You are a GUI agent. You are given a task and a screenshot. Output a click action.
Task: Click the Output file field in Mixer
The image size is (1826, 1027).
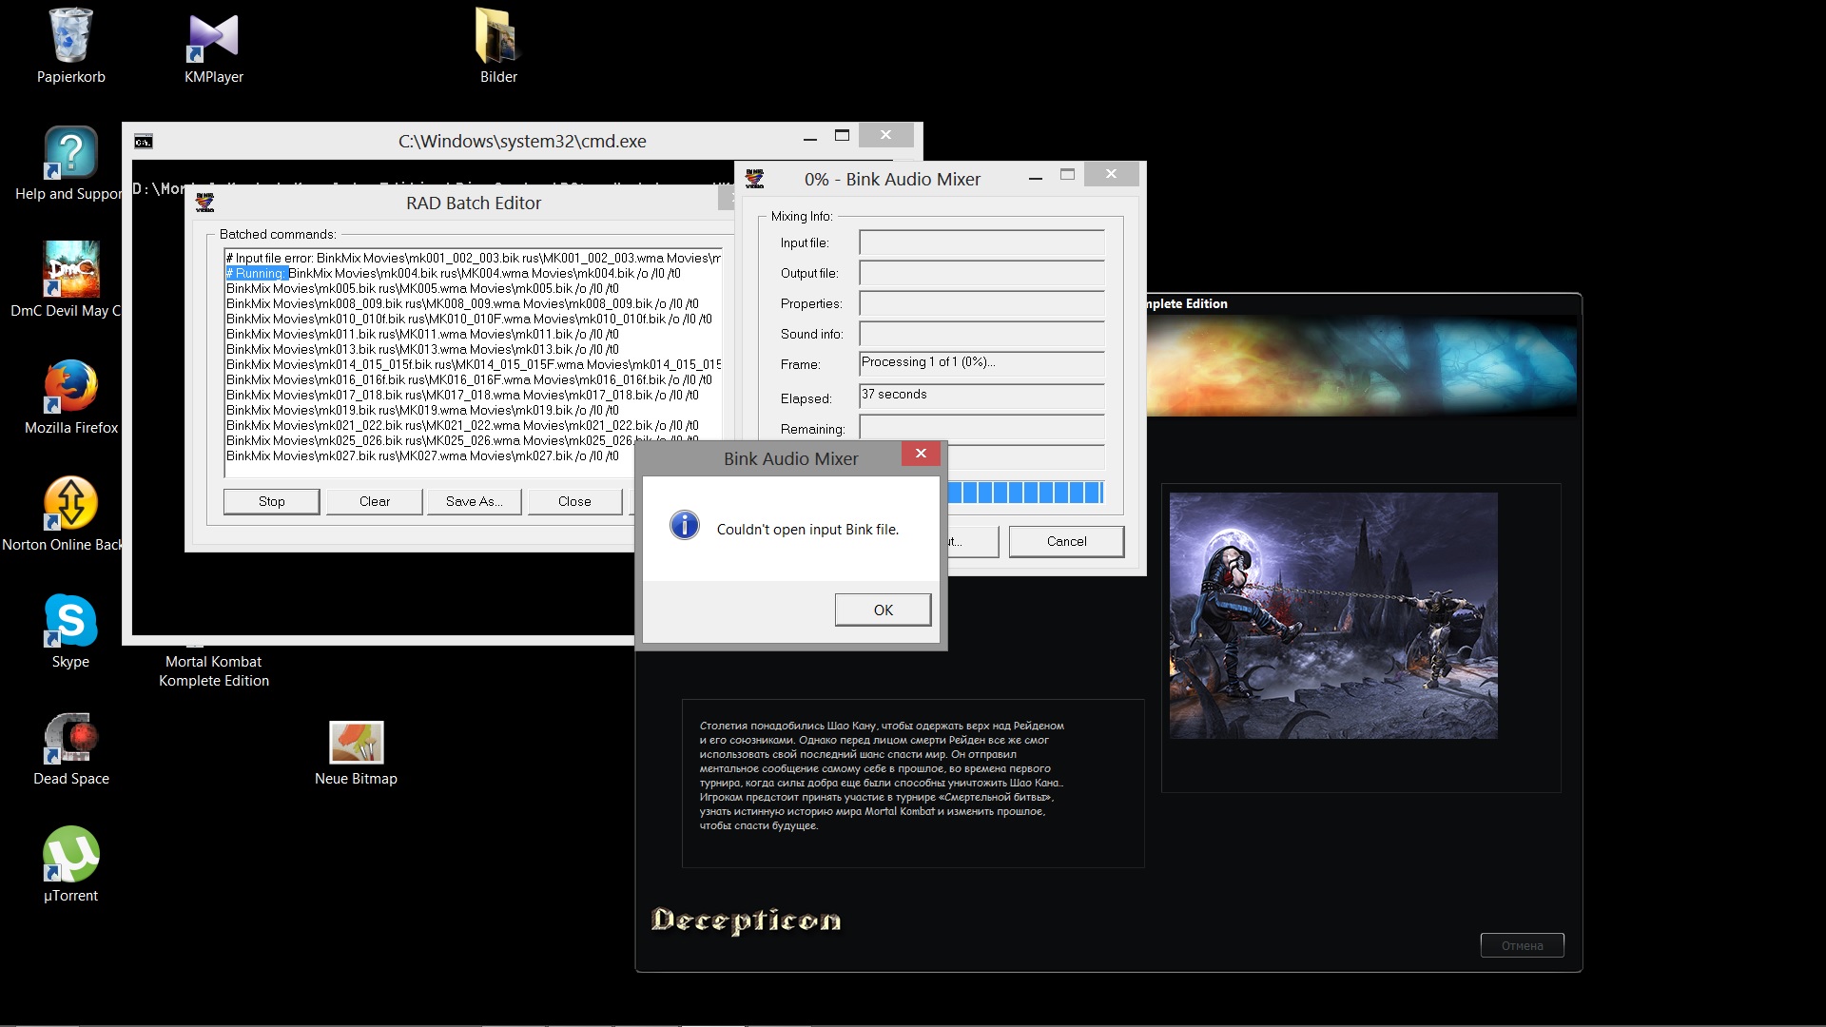(x=981, y=273)
